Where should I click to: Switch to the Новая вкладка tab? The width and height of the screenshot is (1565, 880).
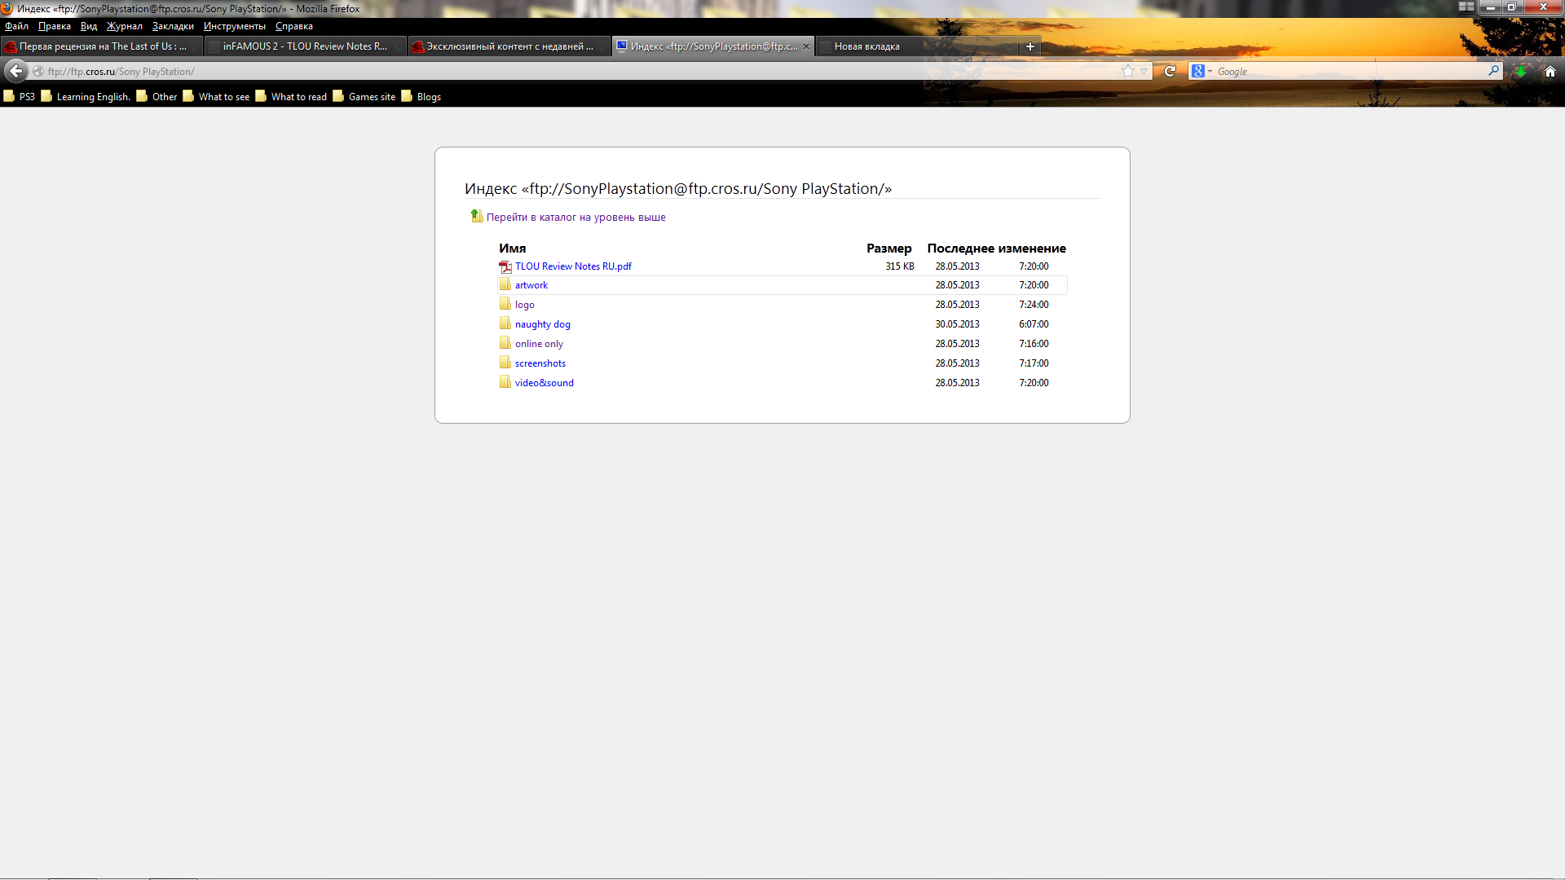916,46
